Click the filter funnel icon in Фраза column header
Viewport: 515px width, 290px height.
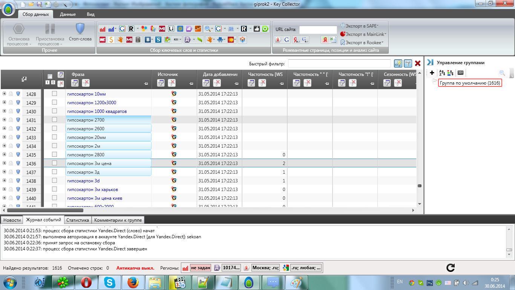[x=74, y=83]
